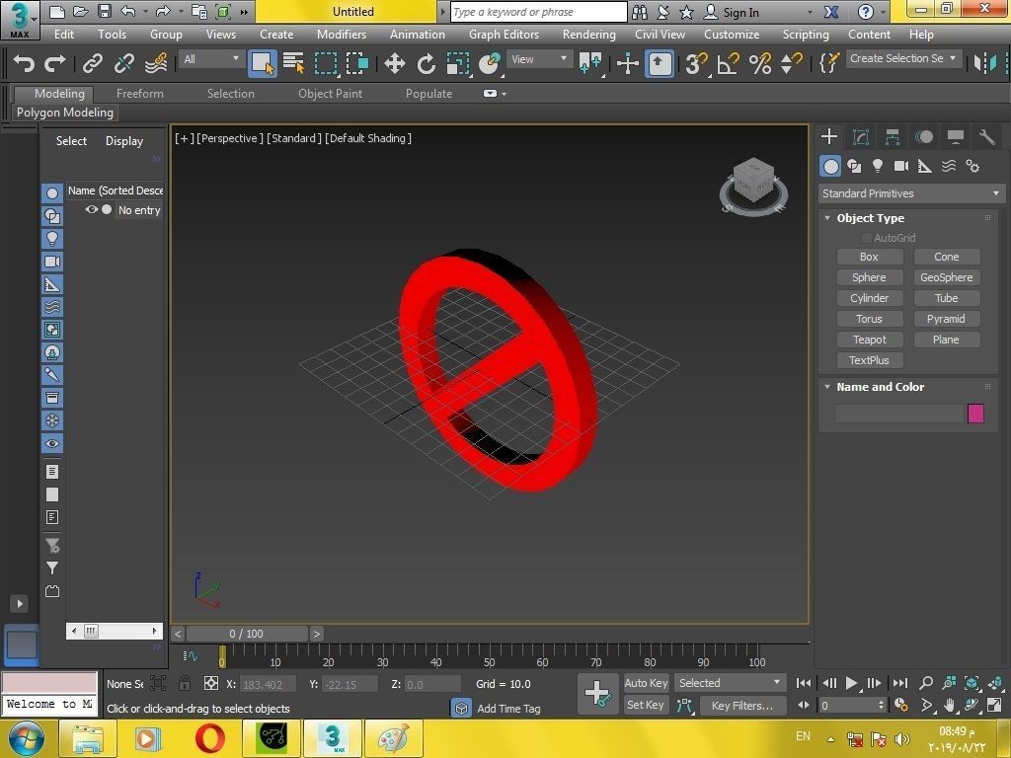Toggle Absolute/Offset transform type-in mode

pyautogui.click(x=211, y=683)
